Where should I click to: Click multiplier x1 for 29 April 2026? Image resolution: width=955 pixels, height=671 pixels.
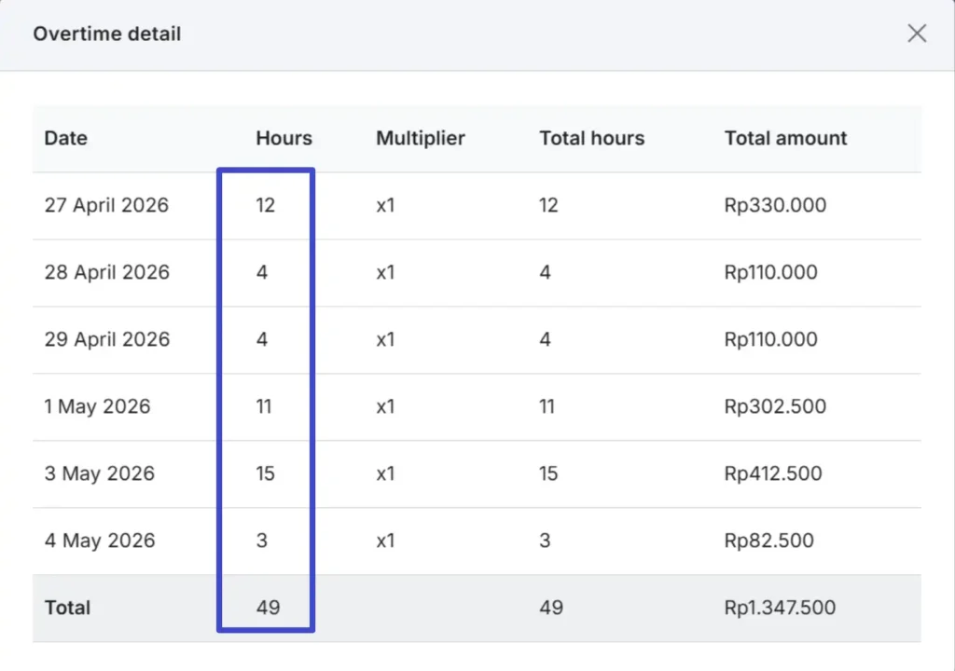(x=385, y=339)
